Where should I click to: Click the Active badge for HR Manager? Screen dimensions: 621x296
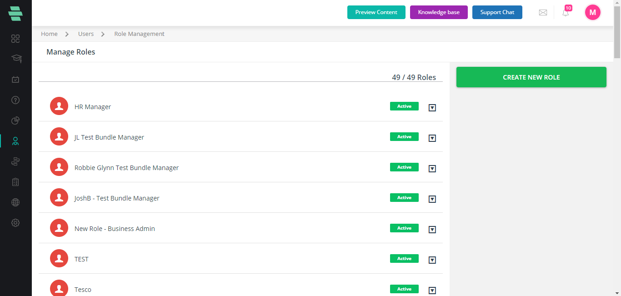click(x=404, y=106)
